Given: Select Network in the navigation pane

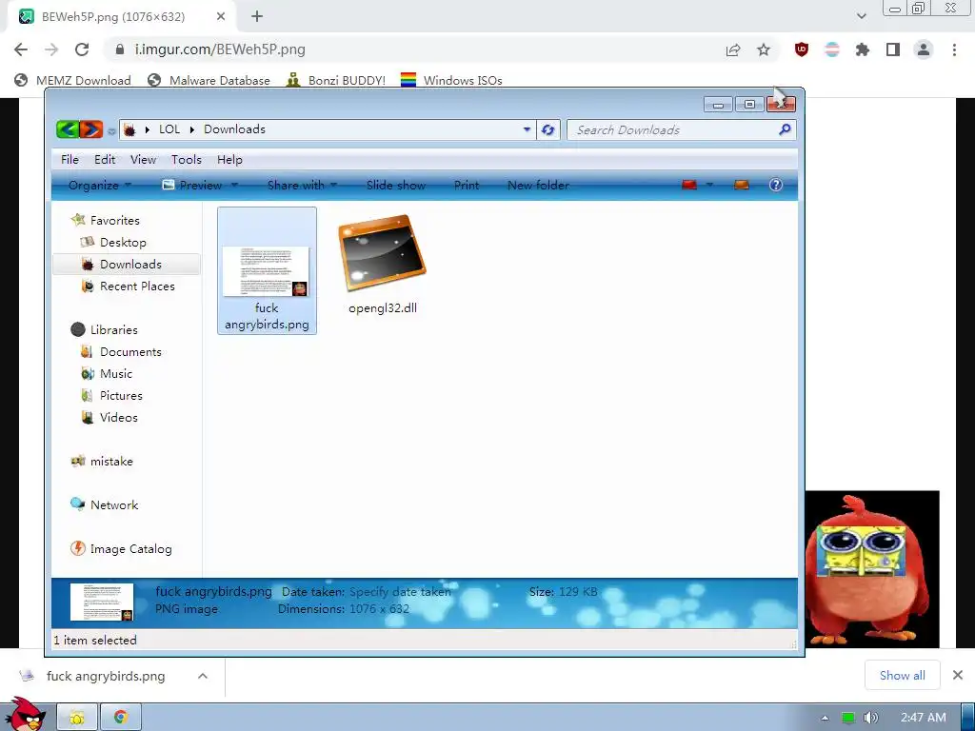Looking at the screenshot, I should coord(114,505).
